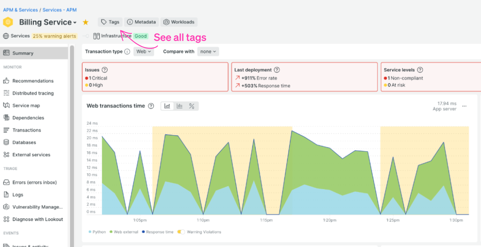The width and height of the screenshot is (481, 247).
Task: Open Distributed tracing in the sidebar
Action: click(33, 93)
